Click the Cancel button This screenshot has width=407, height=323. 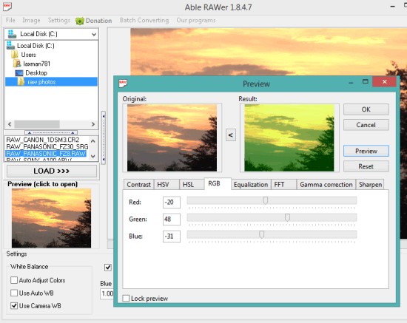(x=366, y=125)
